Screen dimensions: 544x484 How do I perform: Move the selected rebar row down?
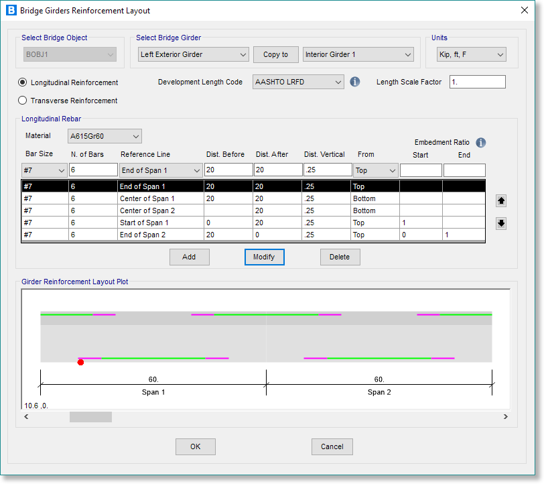click(x=501, y=223)
